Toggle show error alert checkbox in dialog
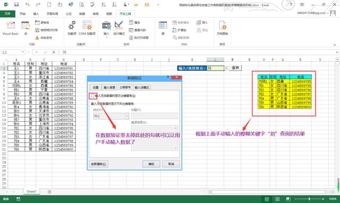This screenshot has width=340, height=203. click(92, 96)
